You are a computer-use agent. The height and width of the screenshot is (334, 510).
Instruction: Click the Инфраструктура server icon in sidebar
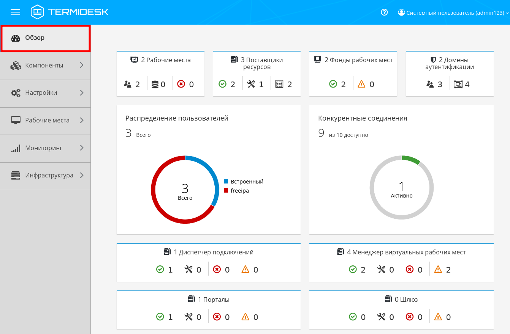[x=16, y=176]
